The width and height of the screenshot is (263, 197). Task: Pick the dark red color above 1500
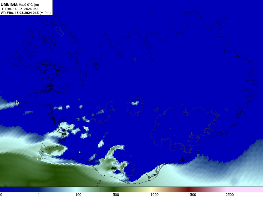coord(189,190)
